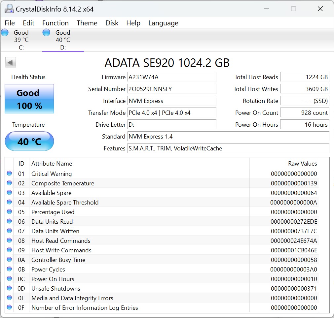Click the Composite Temperature status orb
Screen dimensions: 334x318
point(9,183)
